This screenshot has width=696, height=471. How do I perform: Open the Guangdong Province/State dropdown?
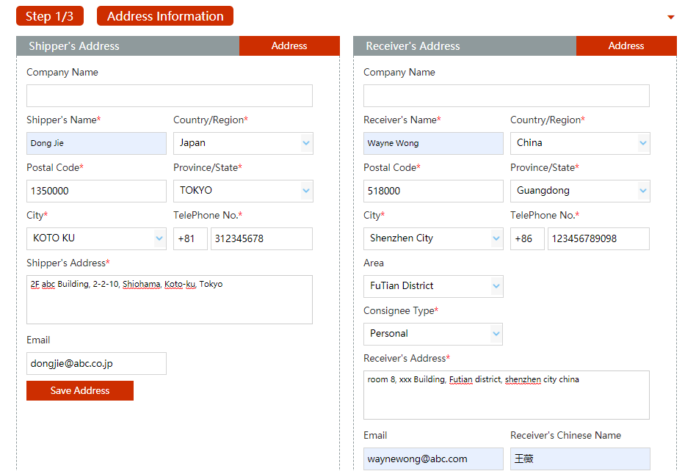tap(580, 191)
